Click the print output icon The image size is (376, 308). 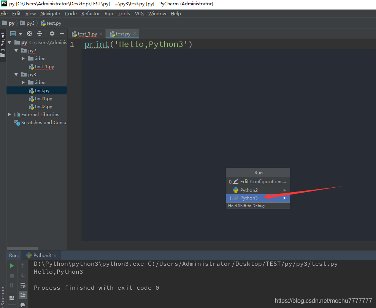pyautogui.click(x=23, y=305)
